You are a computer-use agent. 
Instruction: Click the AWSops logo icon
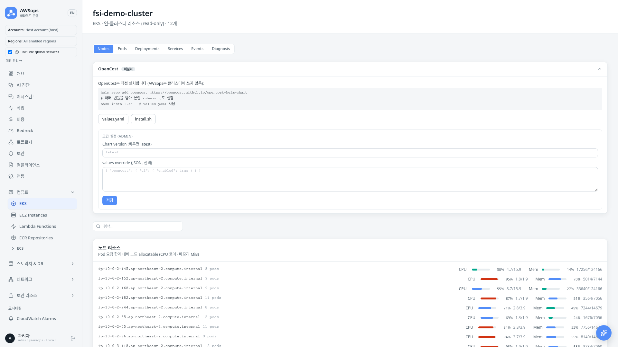11,13
